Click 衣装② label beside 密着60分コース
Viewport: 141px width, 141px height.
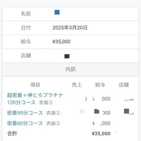53,123
